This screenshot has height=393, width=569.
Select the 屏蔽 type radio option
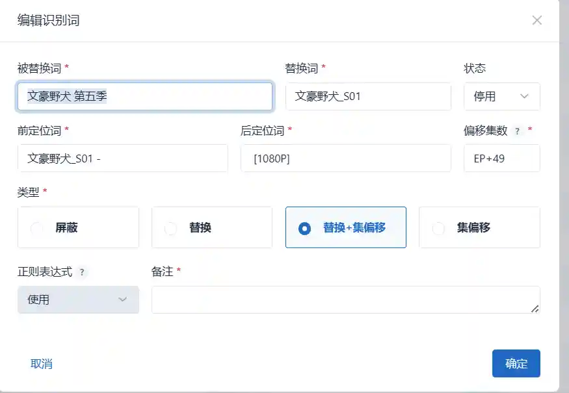38,228
